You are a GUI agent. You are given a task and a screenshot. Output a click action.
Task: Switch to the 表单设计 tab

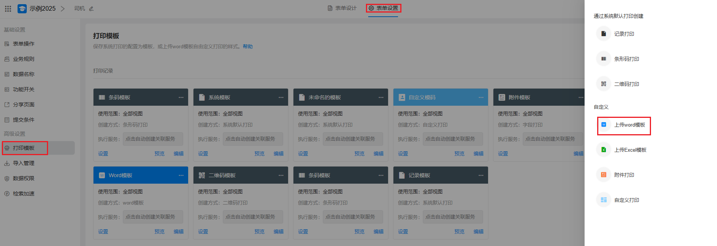[x=342, y=8]
